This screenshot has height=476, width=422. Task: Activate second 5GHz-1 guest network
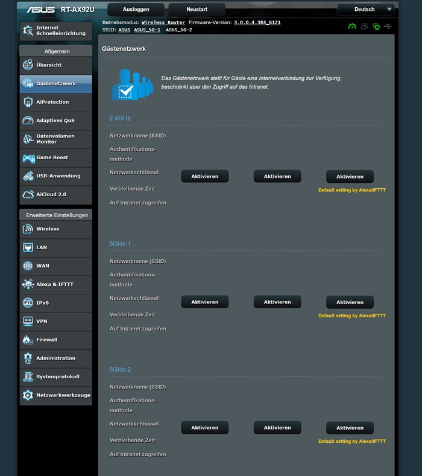click(x=277, y=302)
